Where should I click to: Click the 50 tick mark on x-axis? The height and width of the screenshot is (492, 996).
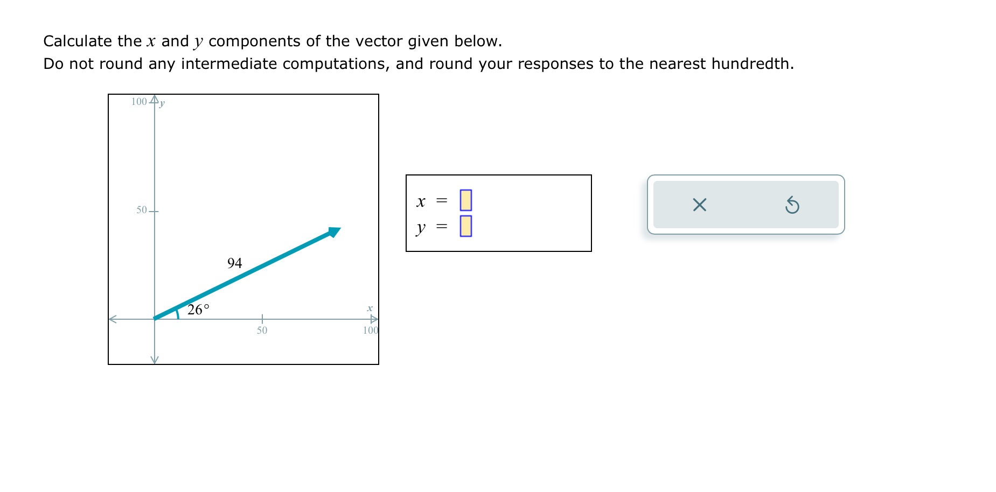coord(262,318)
